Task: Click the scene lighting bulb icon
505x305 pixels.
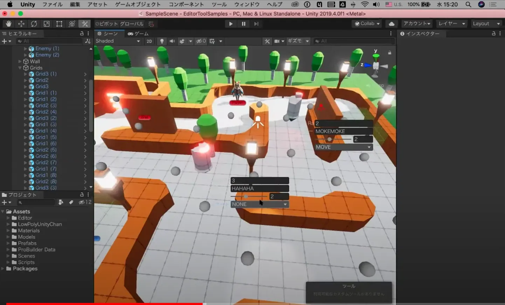Action: 161,41
